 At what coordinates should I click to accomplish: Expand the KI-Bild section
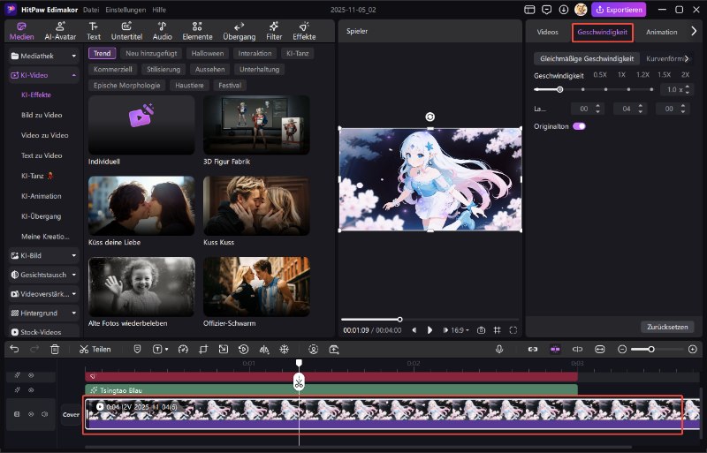(x=43, y=255)
